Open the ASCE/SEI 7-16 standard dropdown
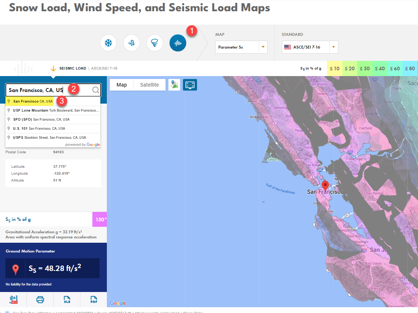 point(310,47)
